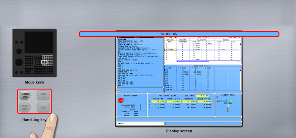This screenshot has height=138, width=296.
Task: Click the .0001 .1 jog increment key
Action: pyautogui.click(x=43, y=95)
